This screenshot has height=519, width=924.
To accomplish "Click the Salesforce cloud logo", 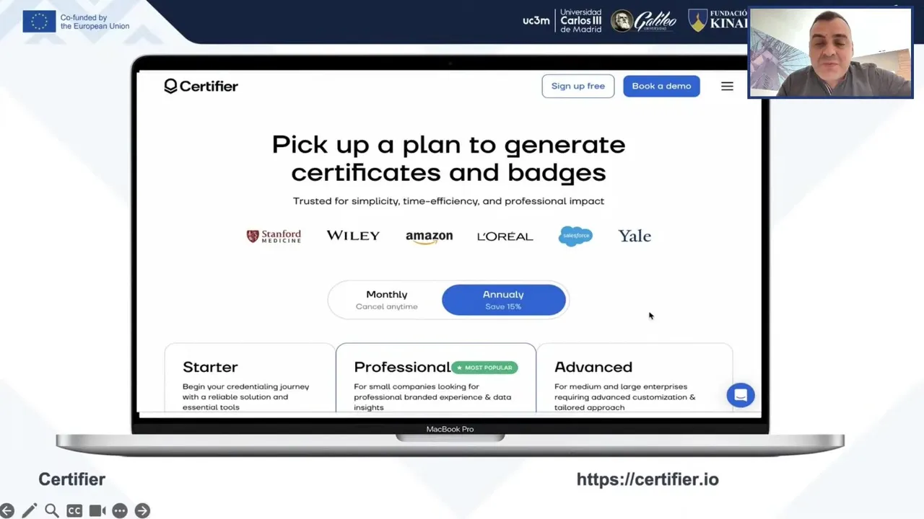I will pyautogui.click(x=575, y=236).
